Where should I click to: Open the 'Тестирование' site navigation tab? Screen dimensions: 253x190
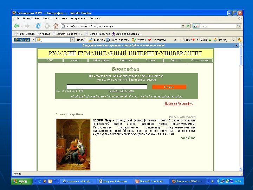coord(200,61)
